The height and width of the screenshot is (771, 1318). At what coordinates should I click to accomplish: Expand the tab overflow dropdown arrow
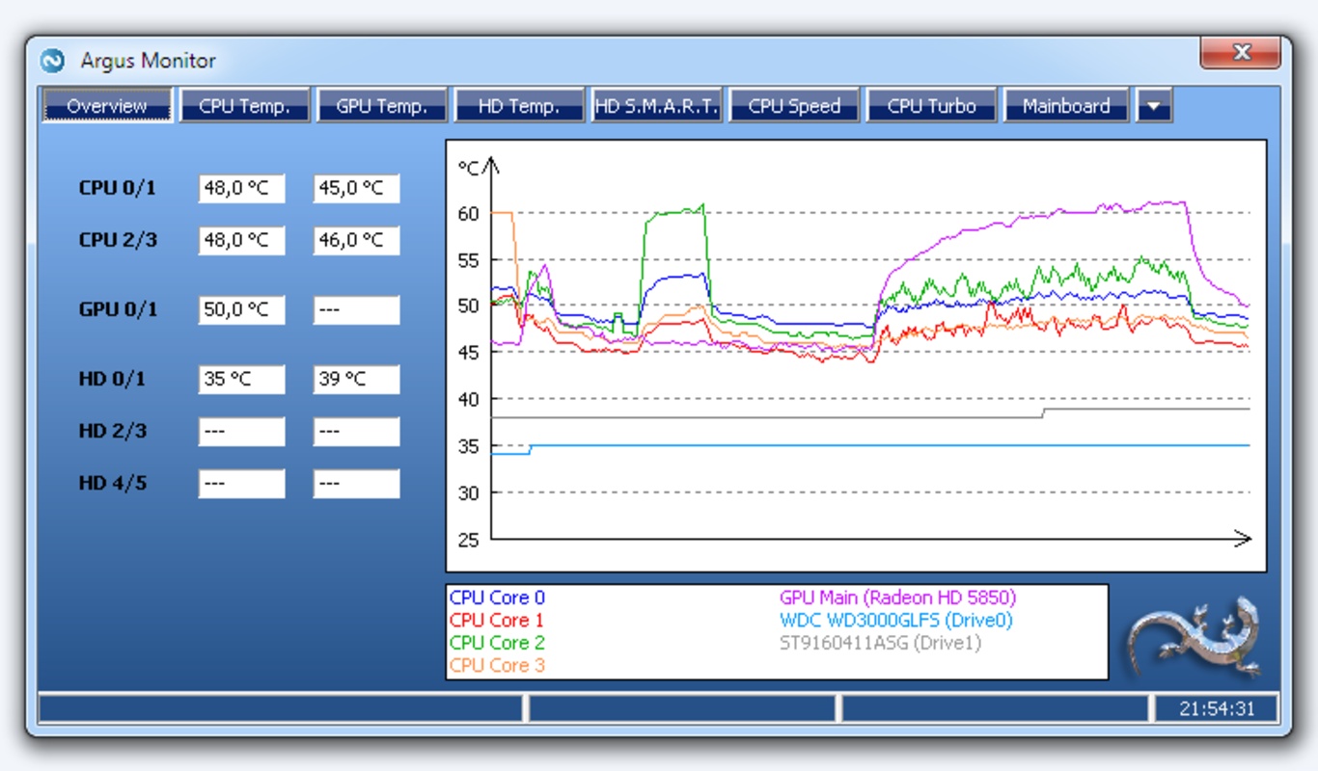click(x=1154, y=106)
